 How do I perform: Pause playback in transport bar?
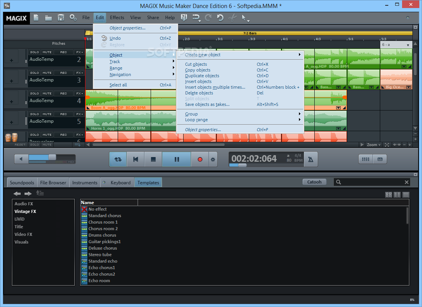pyautogui.click(x=177, y=159)
